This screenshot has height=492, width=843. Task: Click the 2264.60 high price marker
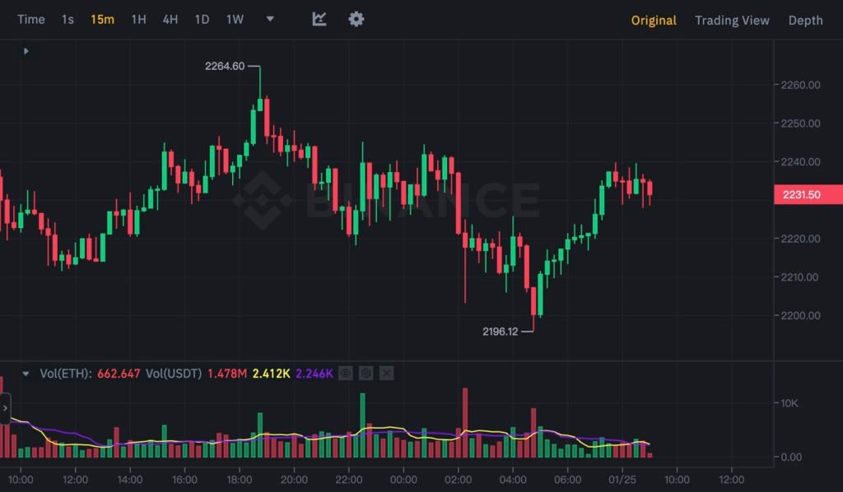225,67
